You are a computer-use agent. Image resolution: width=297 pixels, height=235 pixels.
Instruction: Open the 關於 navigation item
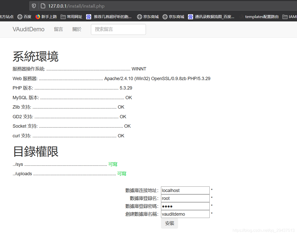pyautogui.click(x=77, y=29)
